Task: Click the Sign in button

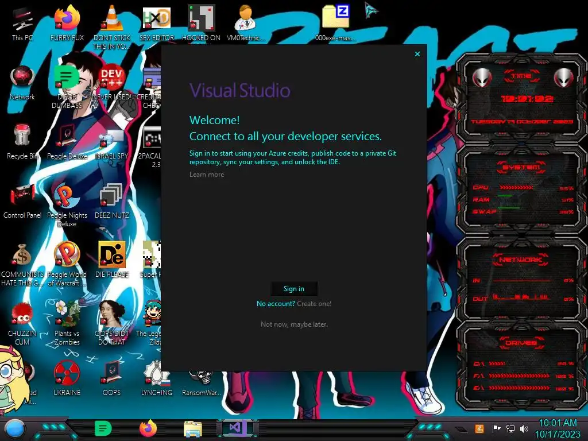Action: [294, 289]
